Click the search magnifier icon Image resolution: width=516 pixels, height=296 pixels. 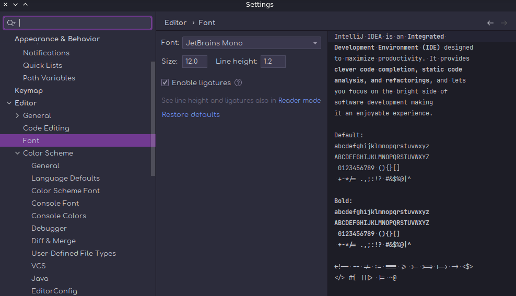[x=10, y=23]
